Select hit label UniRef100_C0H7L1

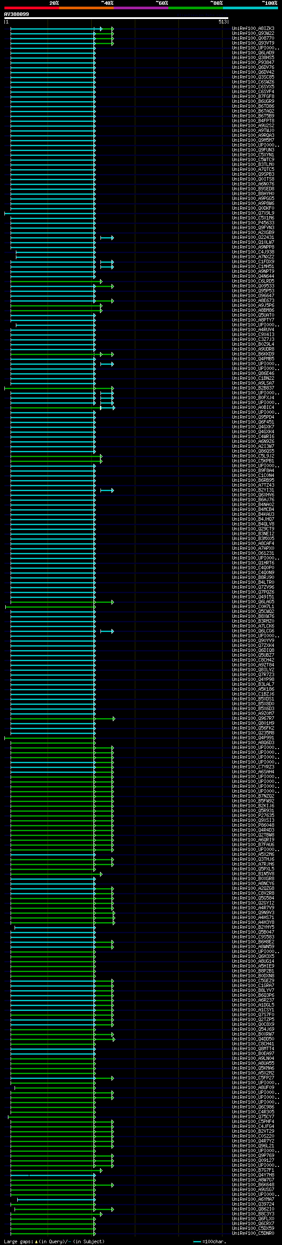[252, 606]
